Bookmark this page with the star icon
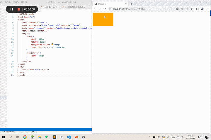The image size is (211, 140). click(x=191, y=9)
